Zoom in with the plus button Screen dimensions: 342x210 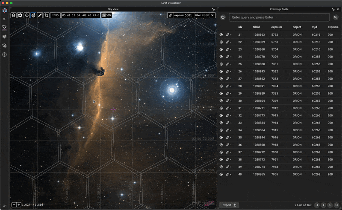[x=19, y=205]
